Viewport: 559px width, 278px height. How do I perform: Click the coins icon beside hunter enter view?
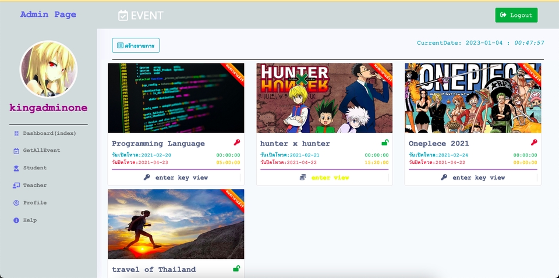coord(303,177)
